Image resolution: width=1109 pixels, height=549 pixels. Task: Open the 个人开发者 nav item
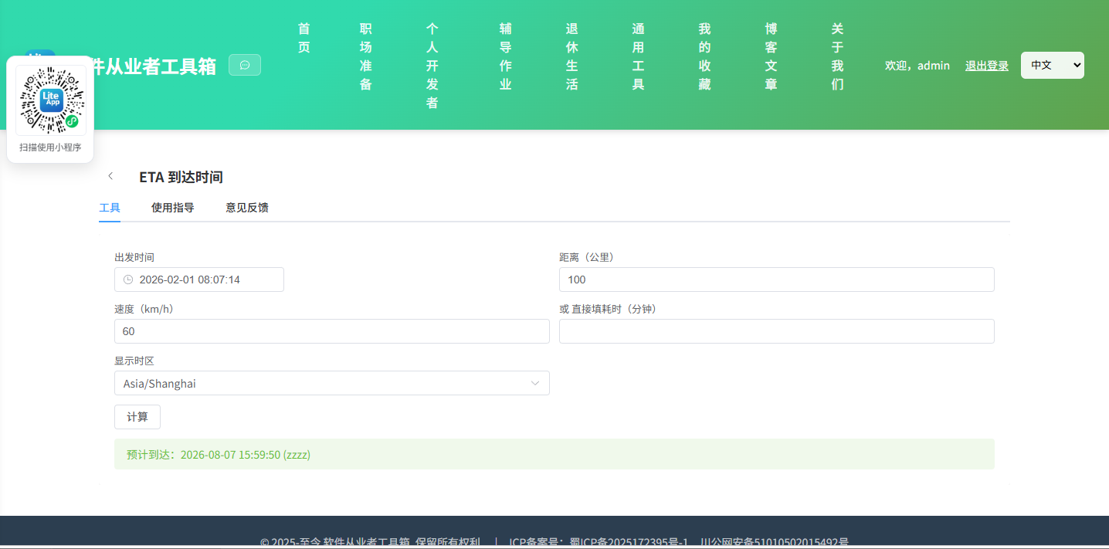(432, 66)
